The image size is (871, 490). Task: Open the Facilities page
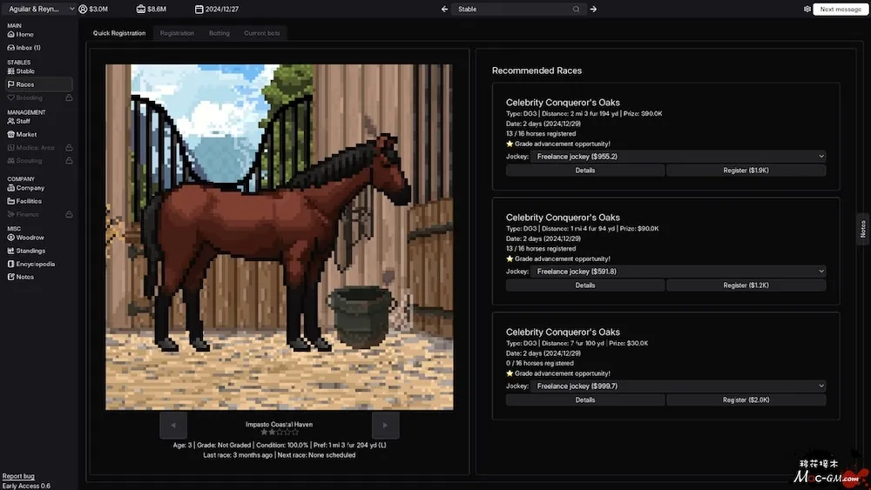pyautogui.click(x=24, y=201)
